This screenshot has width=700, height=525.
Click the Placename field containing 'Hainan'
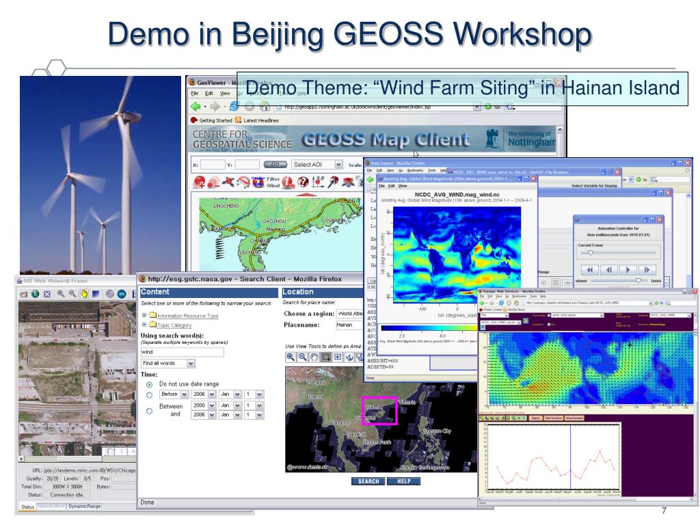pyautogui.click(x=350, y=325)
